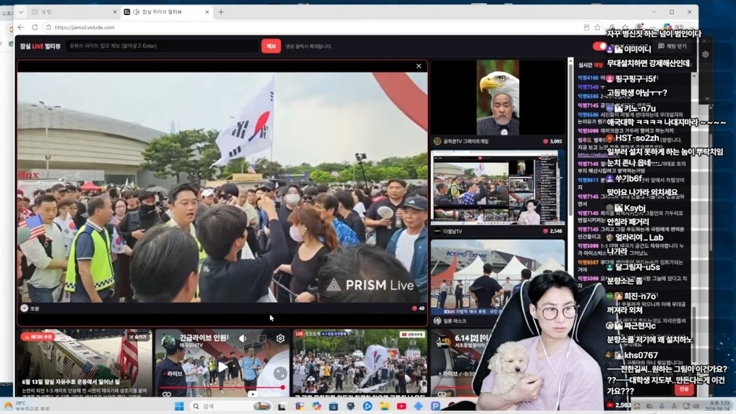
Task: Close the 잠실 라이브 멀티뷰 tab
Action: coord(207,12)
